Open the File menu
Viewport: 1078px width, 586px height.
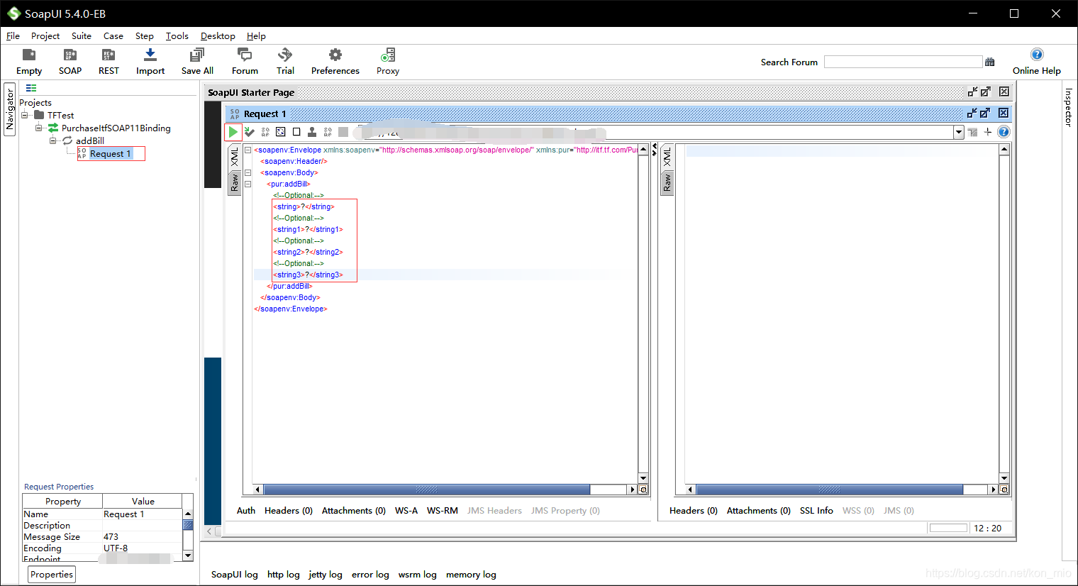tap(13, 35)
